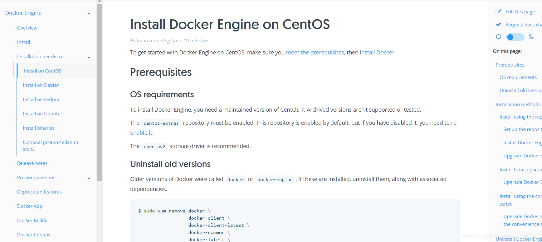The width and height of the screenshot is (542, 242).
Task: Click the Edit this page pencil icon
Action: pyautogui.click(x=498, y=12)
